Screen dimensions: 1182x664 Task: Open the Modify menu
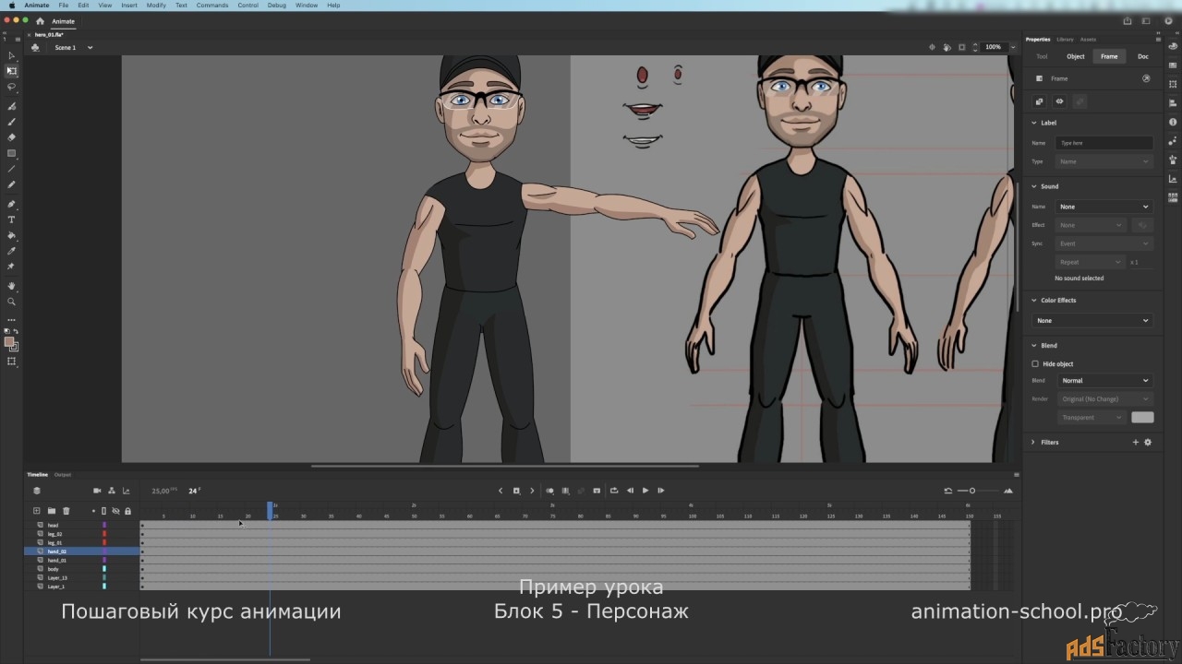pos(156,6)
